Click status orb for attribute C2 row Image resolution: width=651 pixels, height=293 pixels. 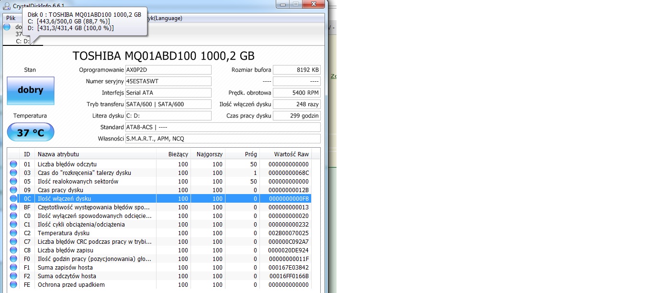coord(13,233)
